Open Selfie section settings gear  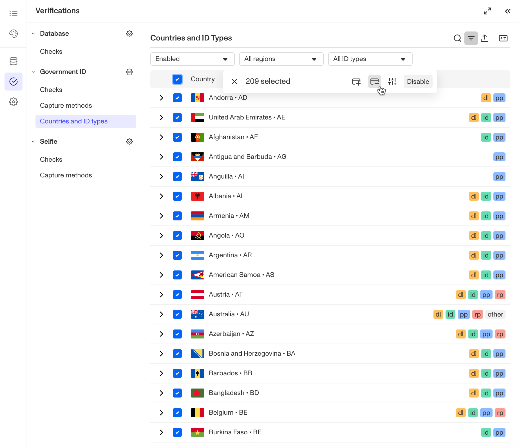coord(129,142)
